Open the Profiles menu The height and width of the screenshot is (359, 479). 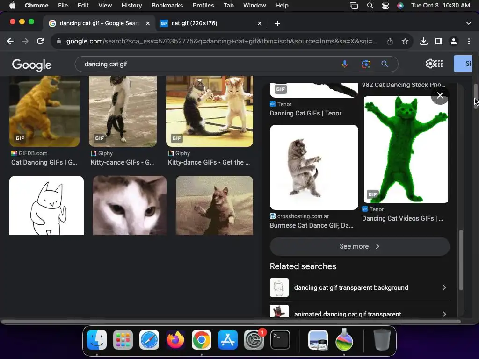(x=203, y=5)
